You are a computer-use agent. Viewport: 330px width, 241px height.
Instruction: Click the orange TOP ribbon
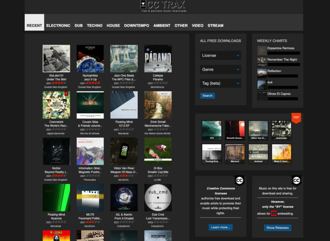296,118
